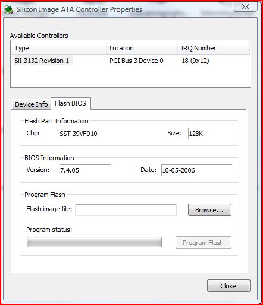
Task: Click the Size field showing 128K
Action: [210, 134]
